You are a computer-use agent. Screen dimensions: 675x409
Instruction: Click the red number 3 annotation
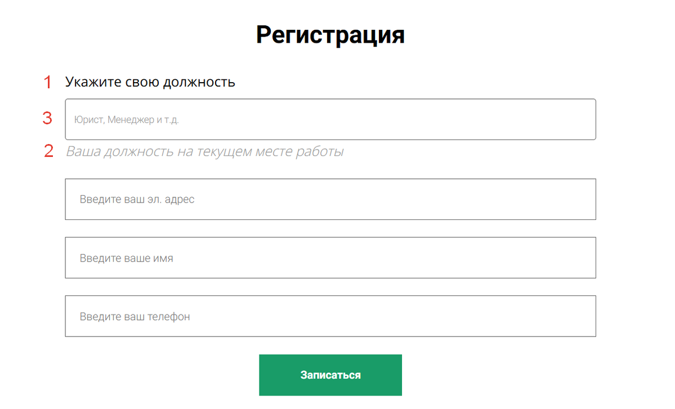(48, 118)
